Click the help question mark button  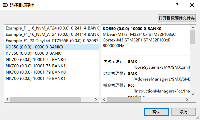177,5
